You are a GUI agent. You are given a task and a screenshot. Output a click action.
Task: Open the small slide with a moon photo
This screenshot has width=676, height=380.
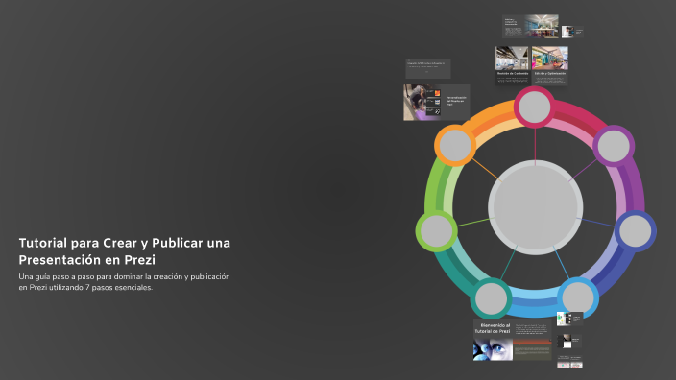569,342
